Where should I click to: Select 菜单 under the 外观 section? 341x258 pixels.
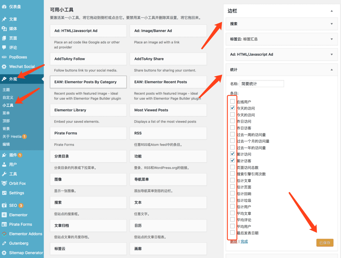7,113
